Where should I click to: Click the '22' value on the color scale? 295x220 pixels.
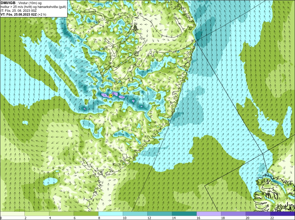coord(272,218)
